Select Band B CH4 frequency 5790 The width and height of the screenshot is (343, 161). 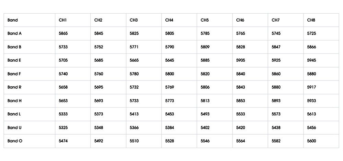169,47
